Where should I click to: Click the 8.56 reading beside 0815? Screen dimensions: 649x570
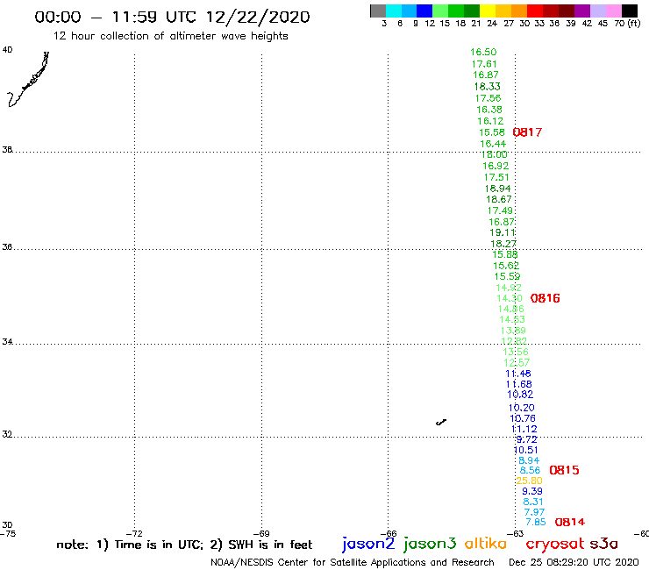click(531, 471)
